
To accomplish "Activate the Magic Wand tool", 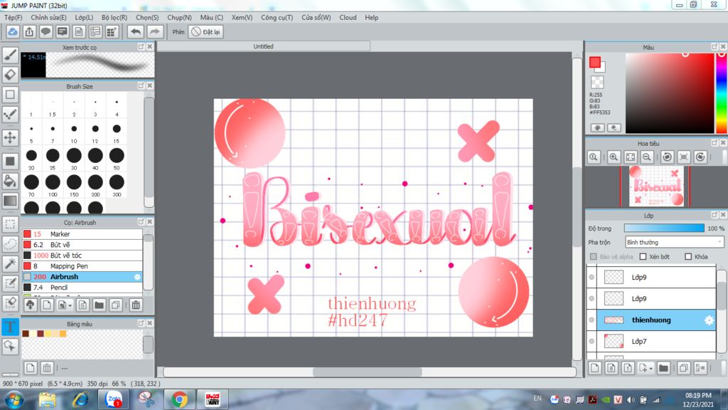I will [x=10, y=263].
